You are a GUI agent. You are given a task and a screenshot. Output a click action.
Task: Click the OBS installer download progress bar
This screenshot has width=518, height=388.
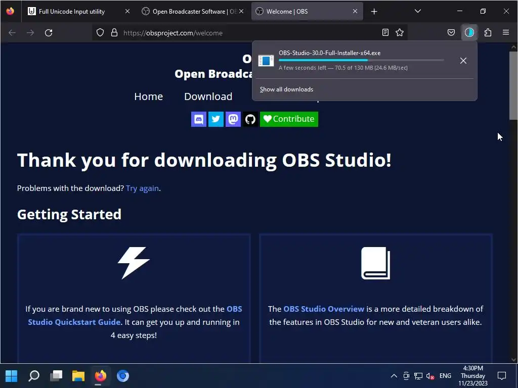coord(361,60)
